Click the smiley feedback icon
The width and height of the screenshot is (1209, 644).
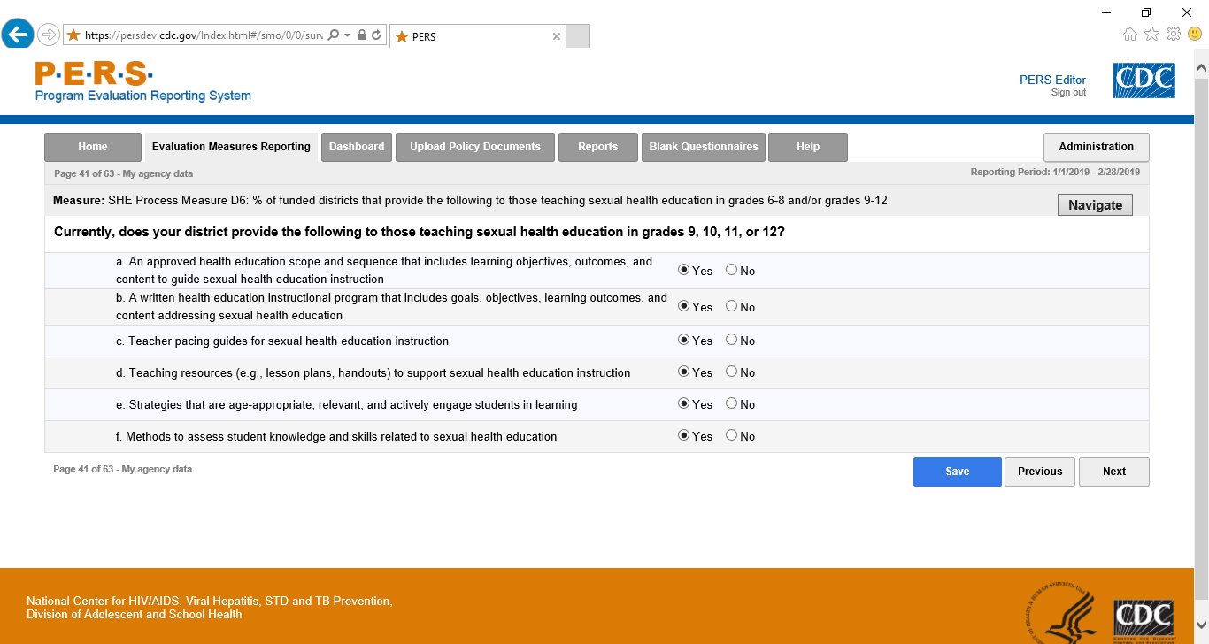click(x=1195, y=34)
